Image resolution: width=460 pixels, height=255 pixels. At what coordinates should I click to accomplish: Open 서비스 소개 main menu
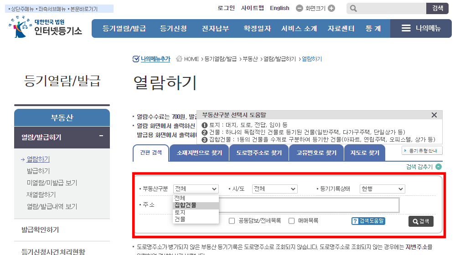(299, 28)
